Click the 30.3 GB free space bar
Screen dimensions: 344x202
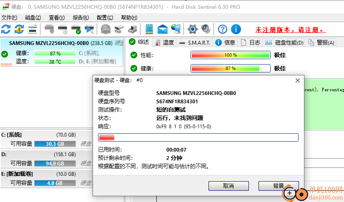coord(55,144)
